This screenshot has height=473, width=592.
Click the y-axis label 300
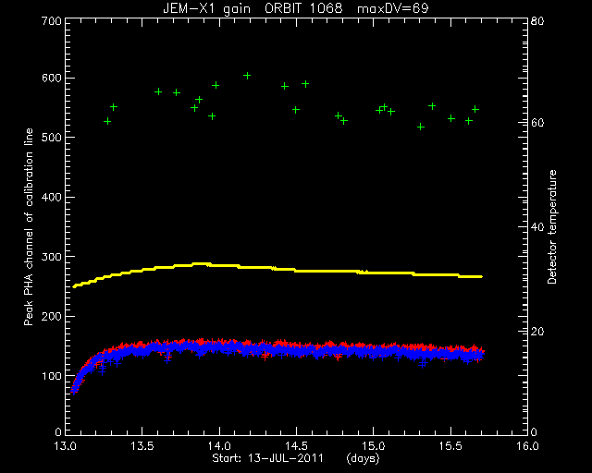coord(52,257)
